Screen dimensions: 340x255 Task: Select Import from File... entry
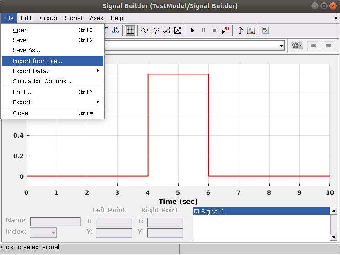tap(53, 61)
